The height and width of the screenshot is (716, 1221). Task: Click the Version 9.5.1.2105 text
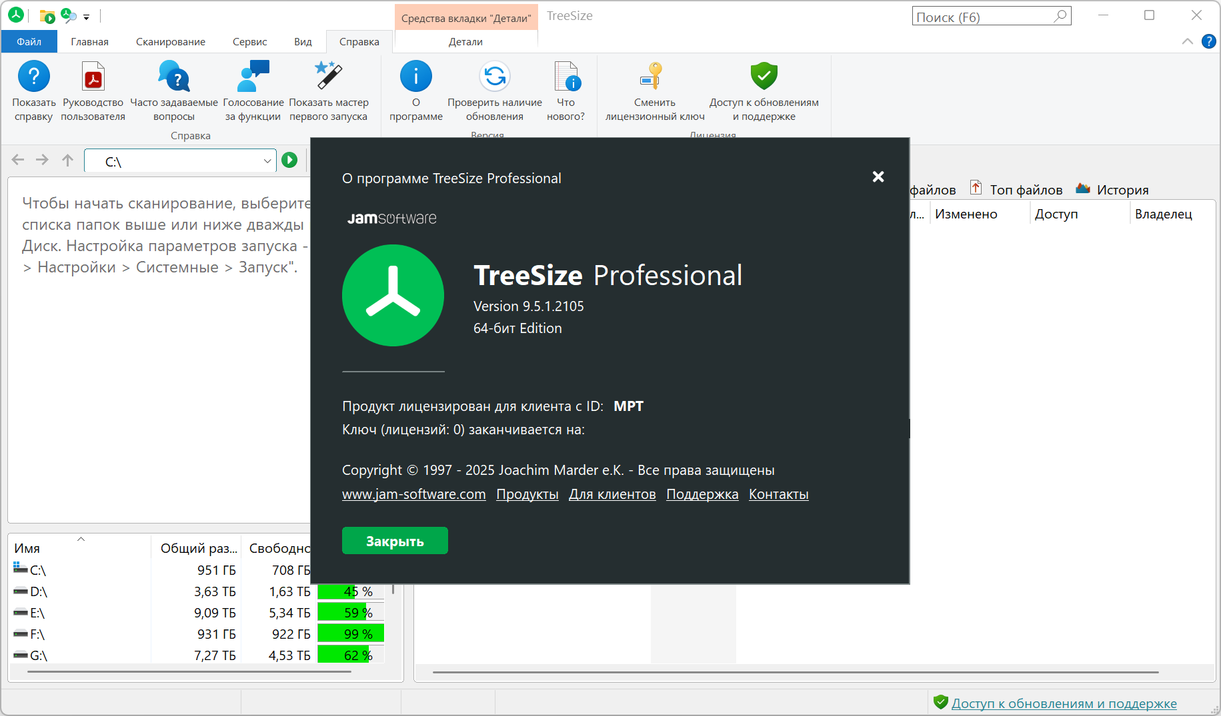[x=529, y=306]
